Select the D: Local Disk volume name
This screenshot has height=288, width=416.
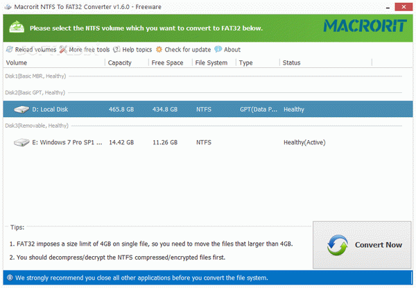pyautogui.click(x=50, y=110)
